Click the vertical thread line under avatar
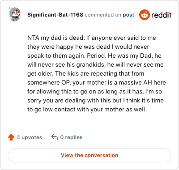The image size is (179, 170). [x=15, y=74]
